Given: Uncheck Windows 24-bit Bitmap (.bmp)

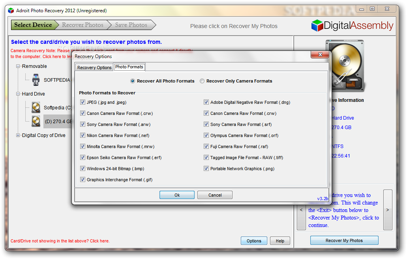Looking at the screenshot, I should tap(83, 169).
